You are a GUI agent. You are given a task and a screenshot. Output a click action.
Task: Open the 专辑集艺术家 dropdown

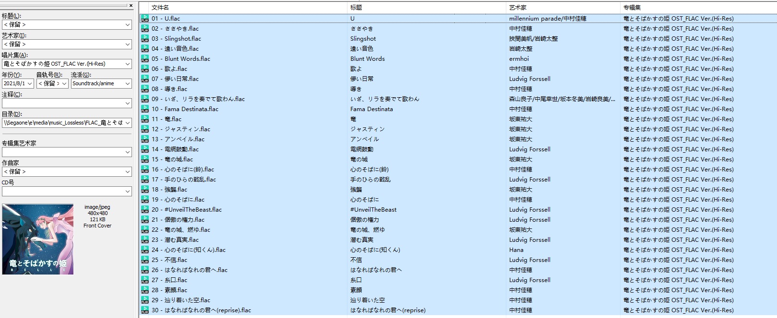pyautogui.click(x=128, y=152)
